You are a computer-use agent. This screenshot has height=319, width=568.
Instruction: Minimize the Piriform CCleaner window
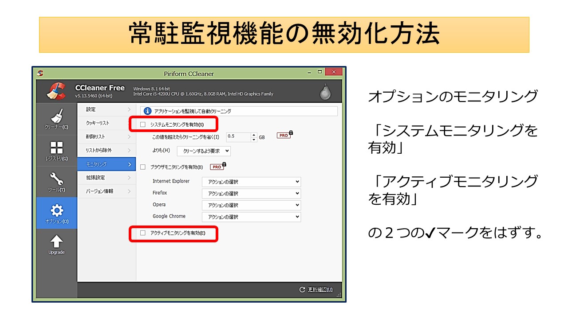click(x=308, y=72)
